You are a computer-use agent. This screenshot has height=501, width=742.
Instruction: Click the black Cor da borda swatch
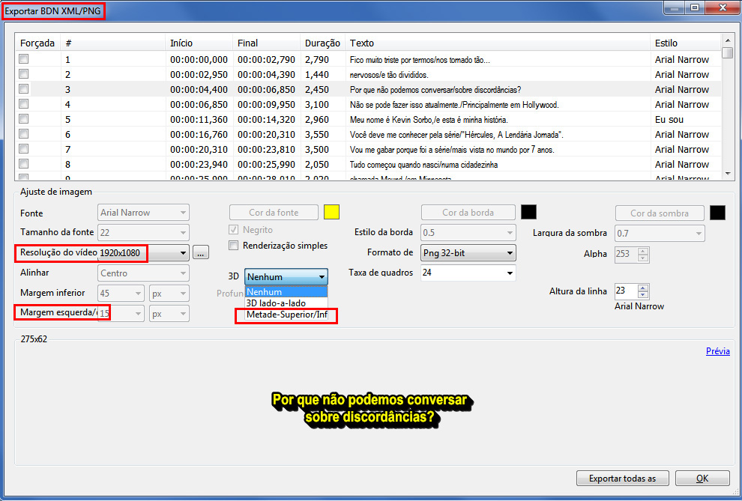pos(528,212)
